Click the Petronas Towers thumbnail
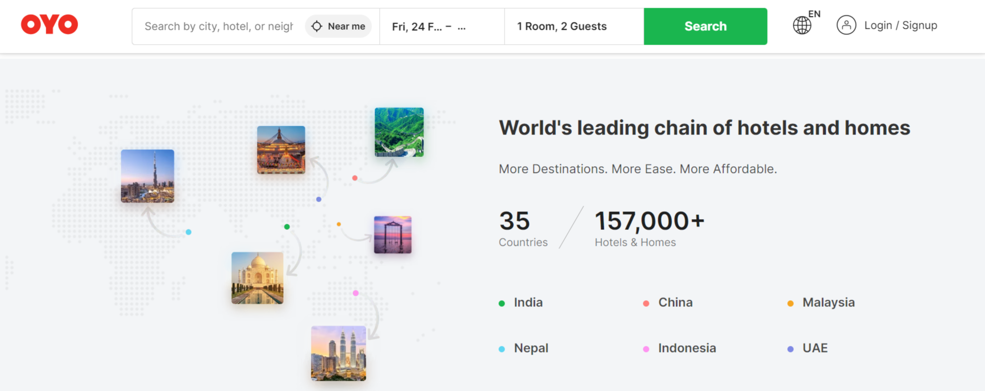Image resolution: width=985 pixels, height=391 pixels. point(339,353)
